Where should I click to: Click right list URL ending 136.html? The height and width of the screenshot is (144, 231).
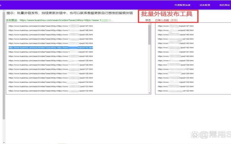coord(176,74)
